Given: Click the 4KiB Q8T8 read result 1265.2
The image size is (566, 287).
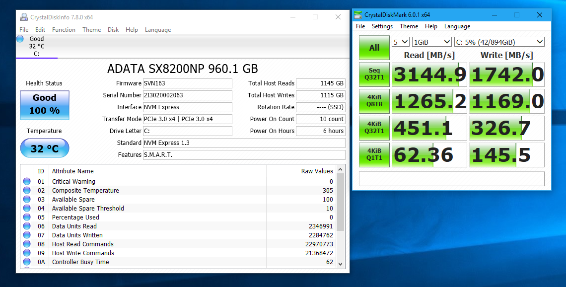Looking at the screenshot, I should click(429, 101).
